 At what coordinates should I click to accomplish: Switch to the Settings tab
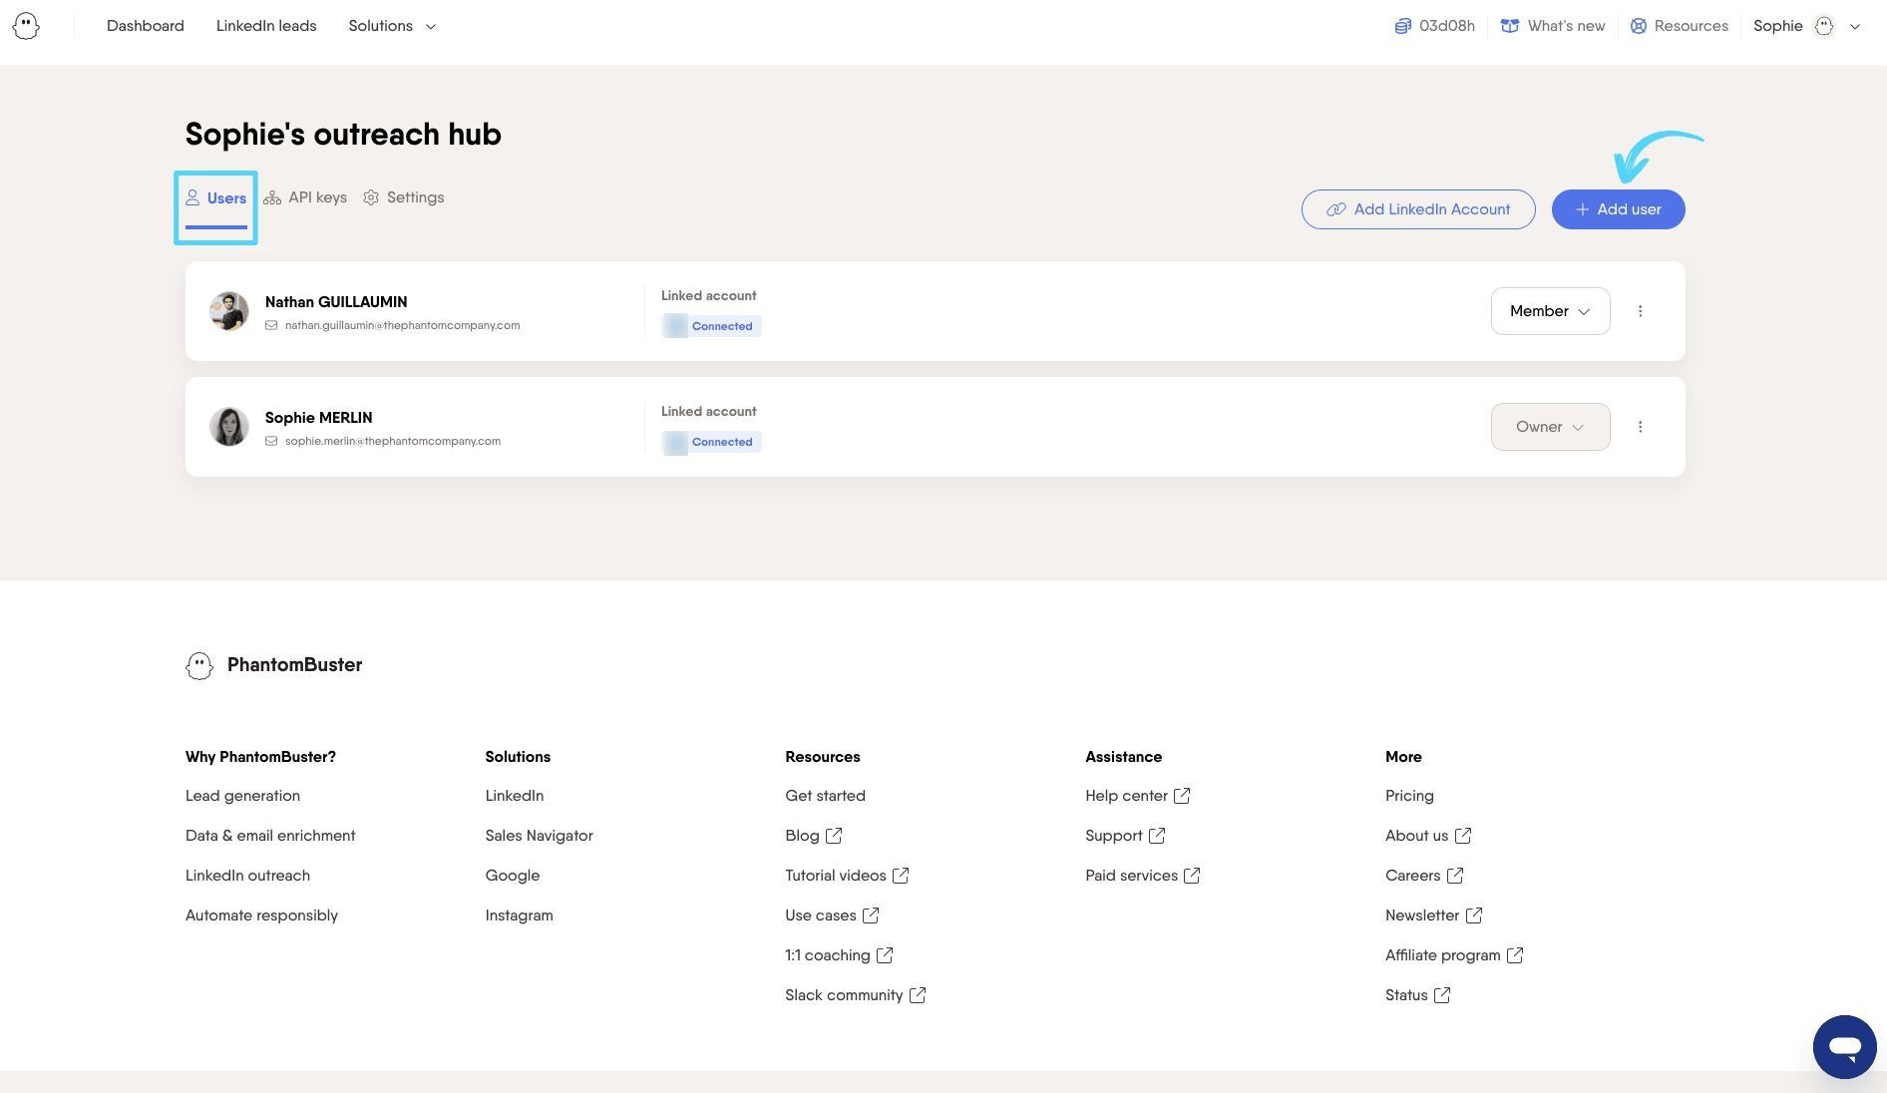(x=404, y=197)
